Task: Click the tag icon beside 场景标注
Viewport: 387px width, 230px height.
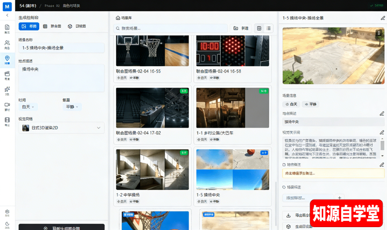Action: (x=284, y=187)
